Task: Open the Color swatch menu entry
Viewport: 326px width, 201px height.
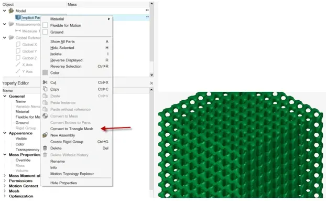Action: (55, 72)
